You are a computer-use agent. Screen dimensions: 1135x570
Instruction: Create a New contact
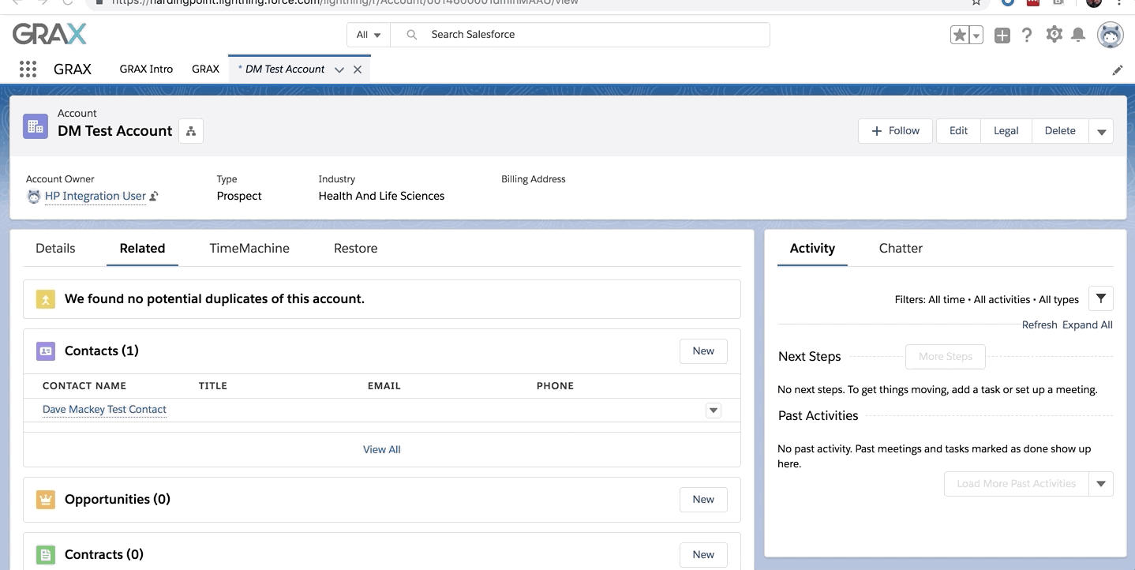703,351
